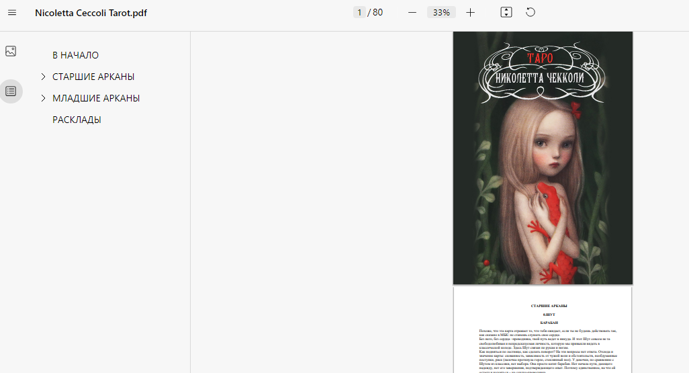The width and height of the screenshot is (689, 373).
Task: Go to the В НАЧАЛО bookmark
Action: coord(76,55)
